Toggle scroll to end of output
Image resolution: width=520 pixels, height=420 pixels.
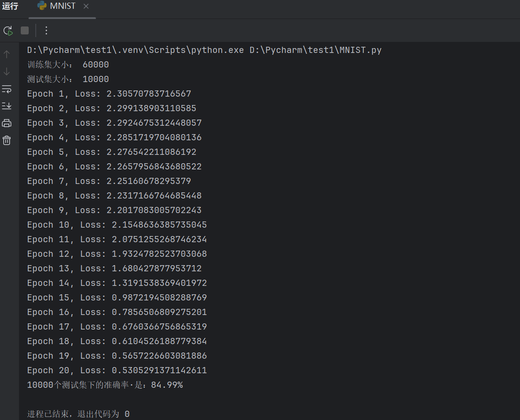click(7, 106)
